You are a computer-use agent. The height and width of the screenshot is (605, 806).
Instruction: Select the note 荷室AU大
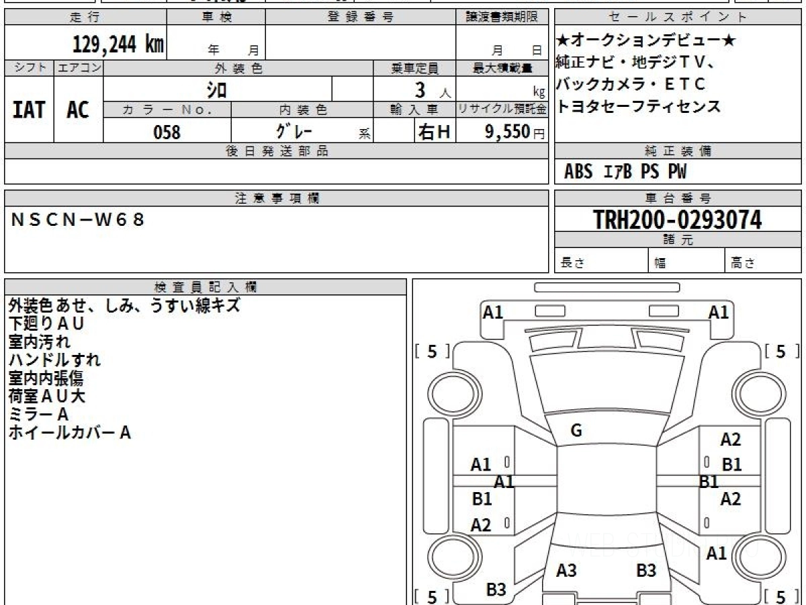[x=47, y=397]
